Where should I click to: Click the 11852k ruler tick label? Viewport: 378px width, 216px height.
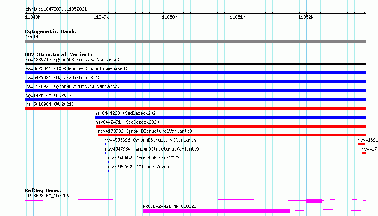[x=306, y=17]
